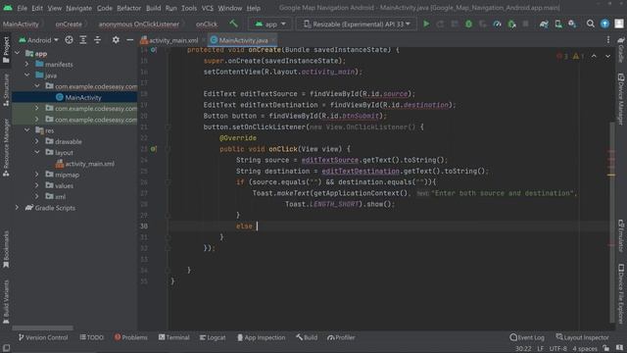Toggle the Structure side panel
Screen dimensions: 627x353
(x=6, y=90)
